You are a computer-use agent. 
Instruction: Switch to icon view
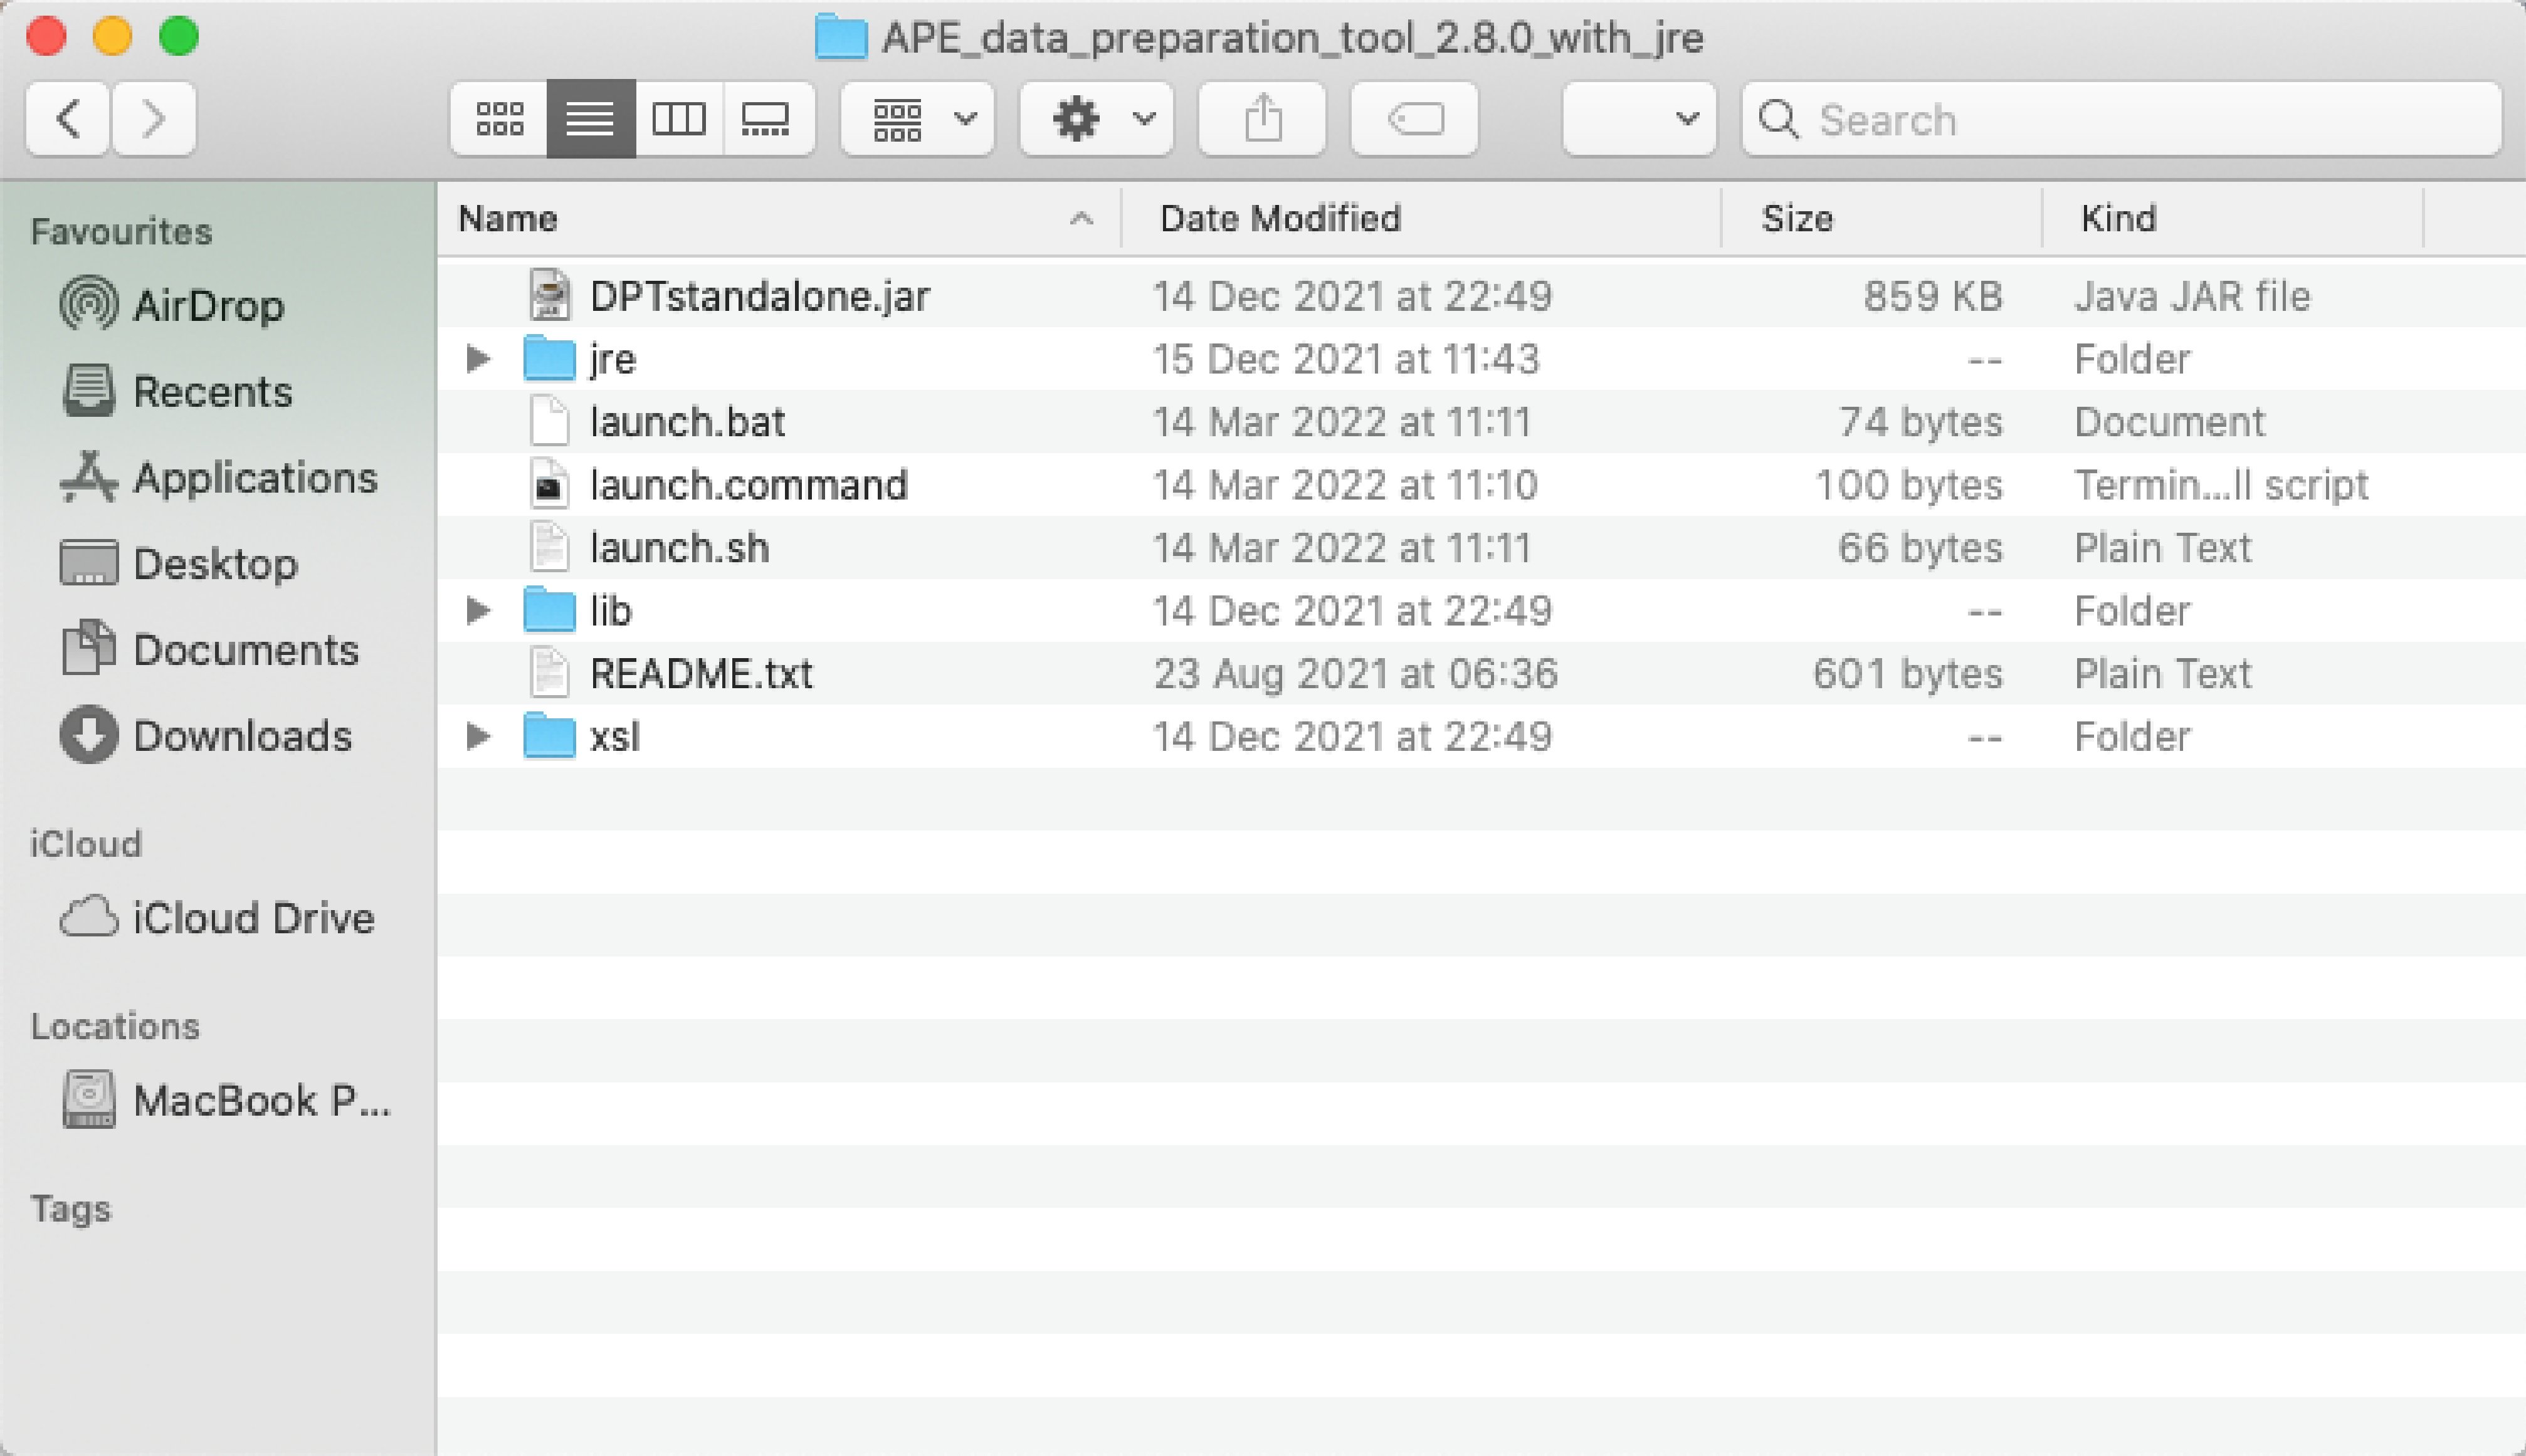[499, 119]
